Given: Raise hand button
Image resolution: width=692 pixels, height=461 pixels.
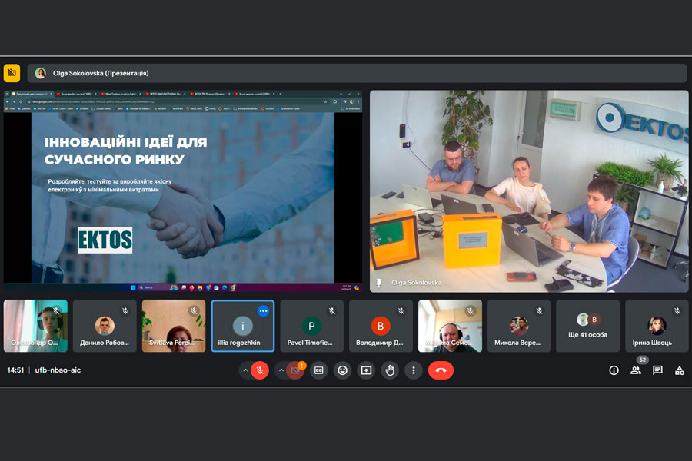Looking at the screenshot, I should pyautogui.click(x=390, y=370).
